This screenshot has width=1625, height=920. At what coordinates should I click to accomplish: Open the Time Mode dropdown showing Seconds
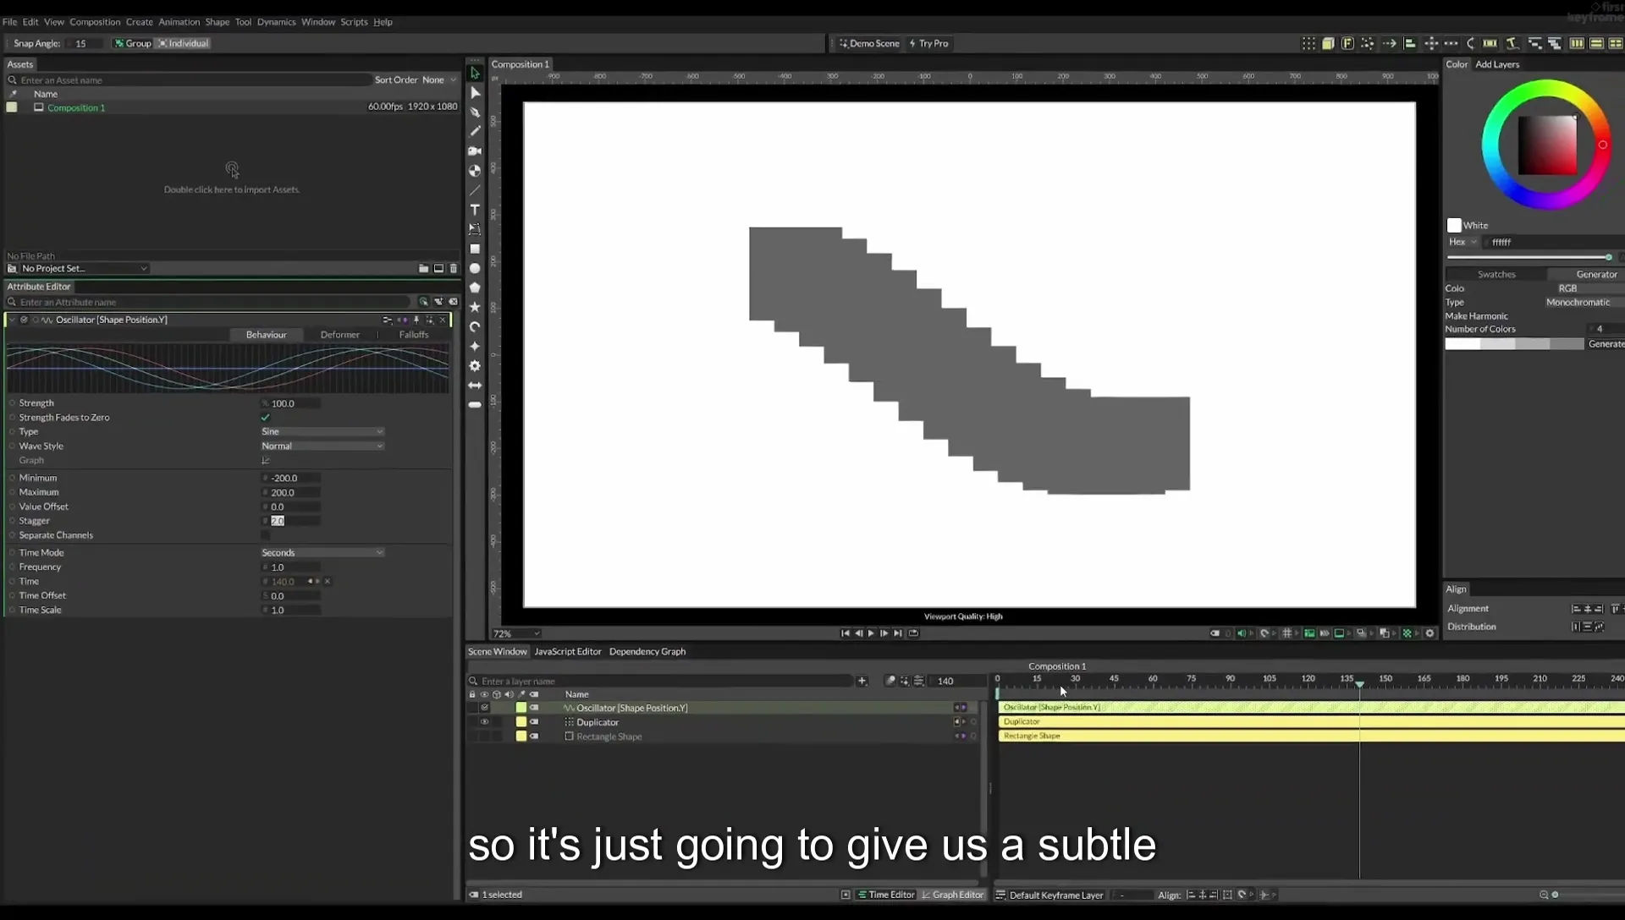click(322, 553)
